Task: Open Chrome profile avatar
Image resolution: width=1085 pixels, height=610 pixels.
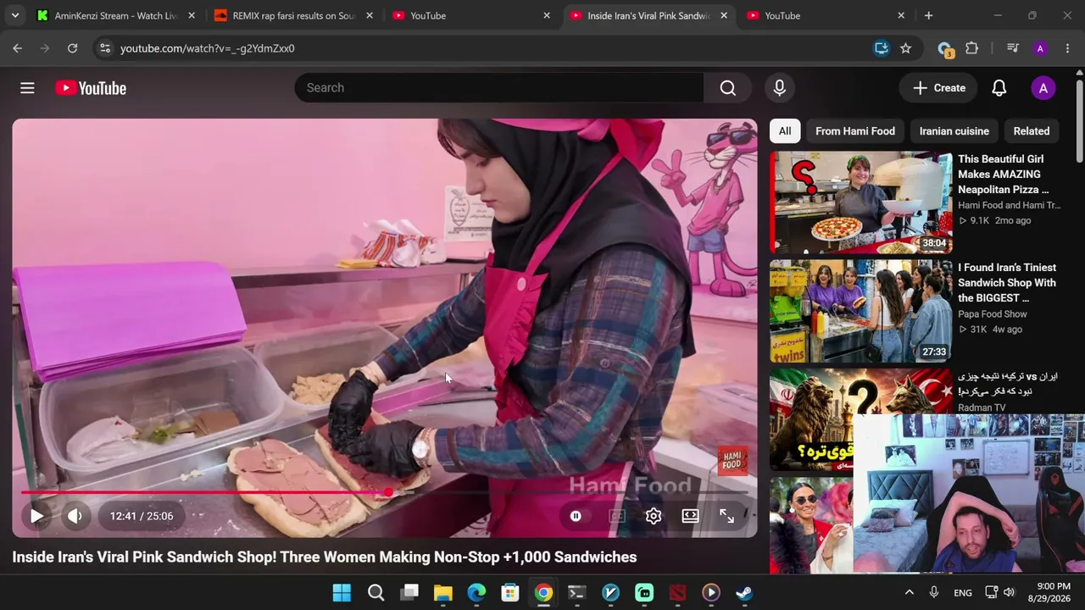Action: tap(1040, 48)
